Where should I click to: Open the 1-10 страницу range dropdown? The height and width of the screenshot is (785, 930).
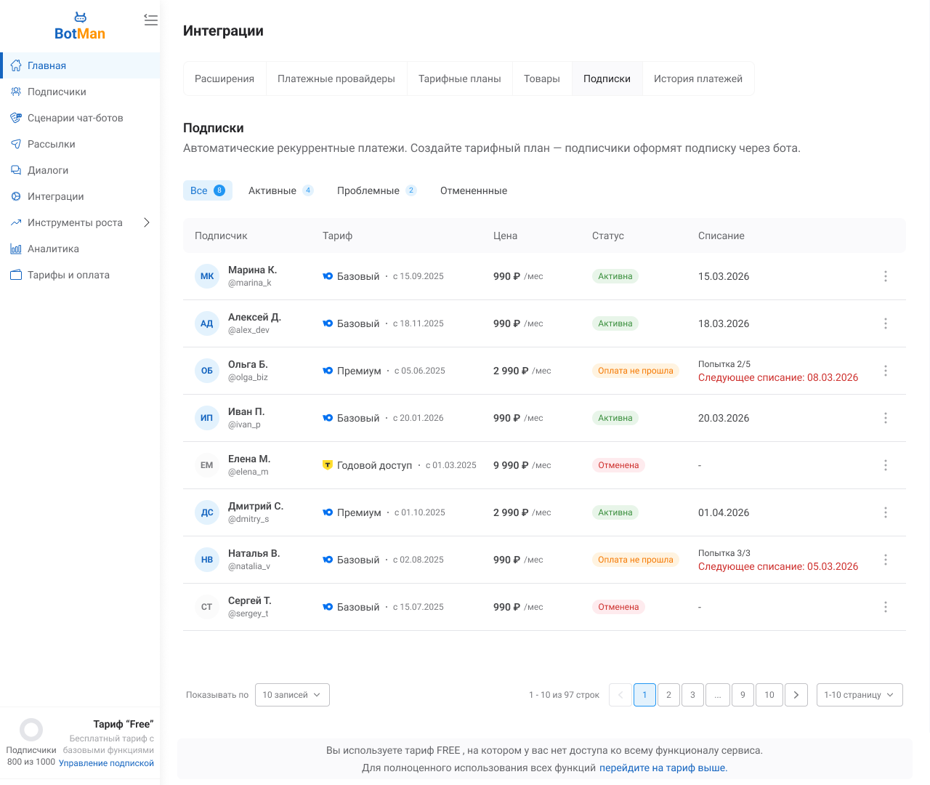click(859, 695)
